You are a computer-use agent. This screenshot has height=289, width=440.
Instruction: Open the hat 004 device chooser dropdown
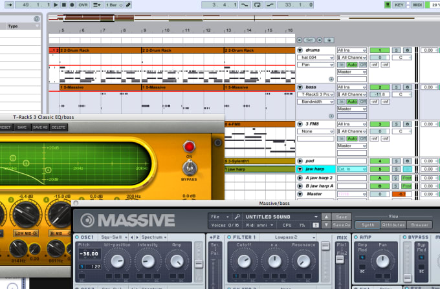(316, 58)
